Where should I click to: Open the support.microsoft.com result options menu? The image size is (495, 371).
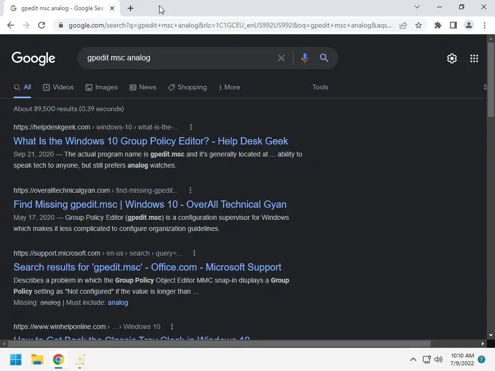[194, 253]
